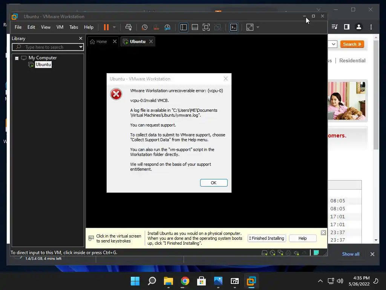
Task: Click the teal message log note icon
Action: coord(316,253)
